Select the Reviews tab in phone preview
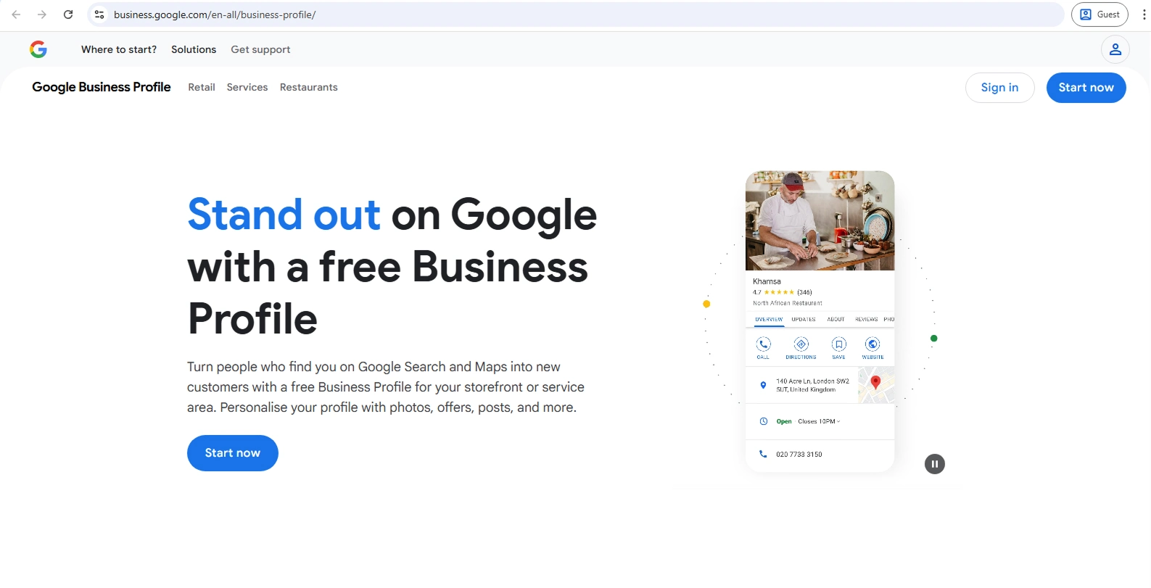 tap(866, 319)
